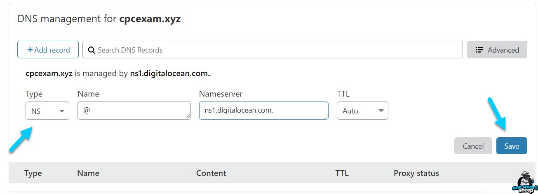Viewport: 538px width, 194px height.
Task: Click the TTL column header
Action: coord(342,173)
